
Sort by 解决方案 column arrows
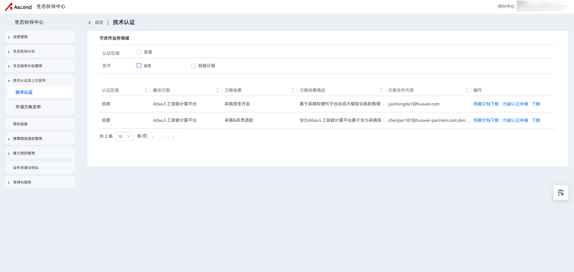pyautogui.click(x=218, y=90)
